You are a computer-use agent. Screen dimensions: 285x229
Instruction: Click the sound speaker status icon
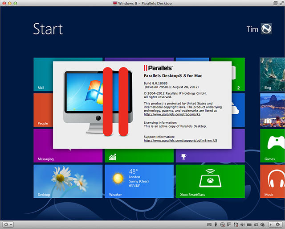pos(243,225)
